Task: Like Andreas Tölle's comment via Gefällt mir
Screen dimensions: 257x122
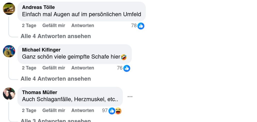Action: tap(54, 26)
